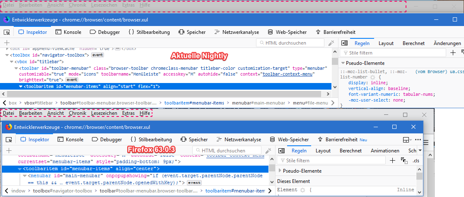This screenshot has width=464, height=197.
Task: Follow the toolbar-context-menu link in Nightly markup
Action: click(x=288, y=74)
